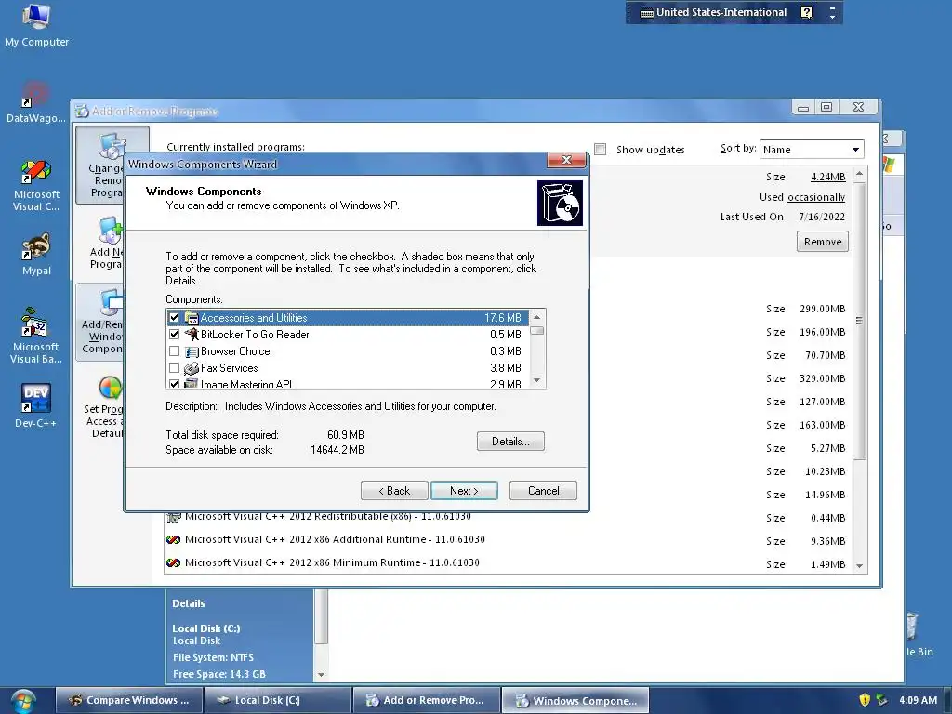Click the Remove button for selected program
Image resolution: width=952 pixels, height=714 pixels.
click(x=823, y=242)
